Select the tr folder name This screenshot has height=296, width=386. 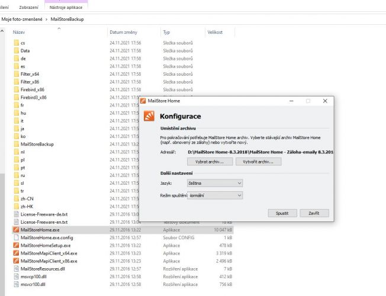click(22, 191)
